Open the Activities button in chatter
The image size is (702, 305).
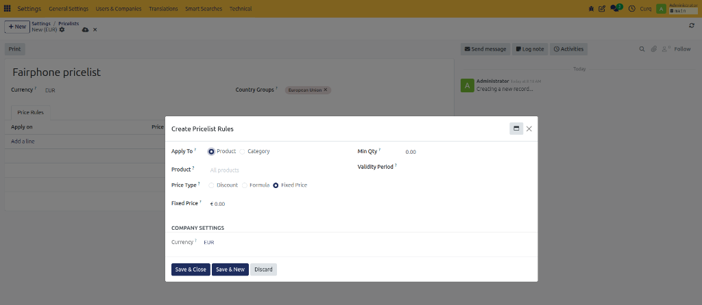(568, 49)
